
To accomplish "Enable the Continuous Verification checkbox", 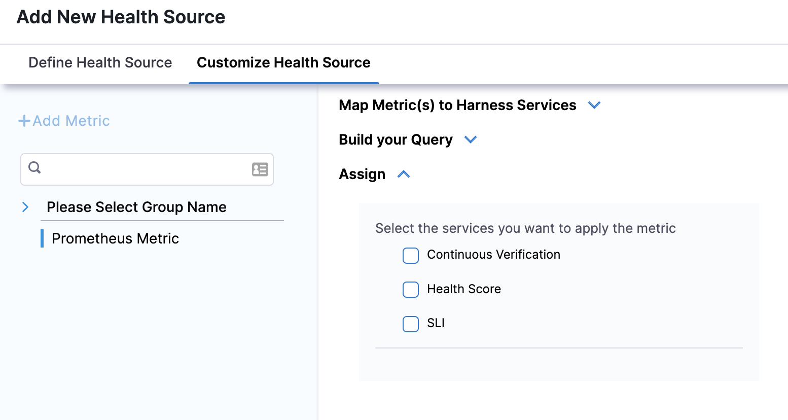I will pos(411,256).
